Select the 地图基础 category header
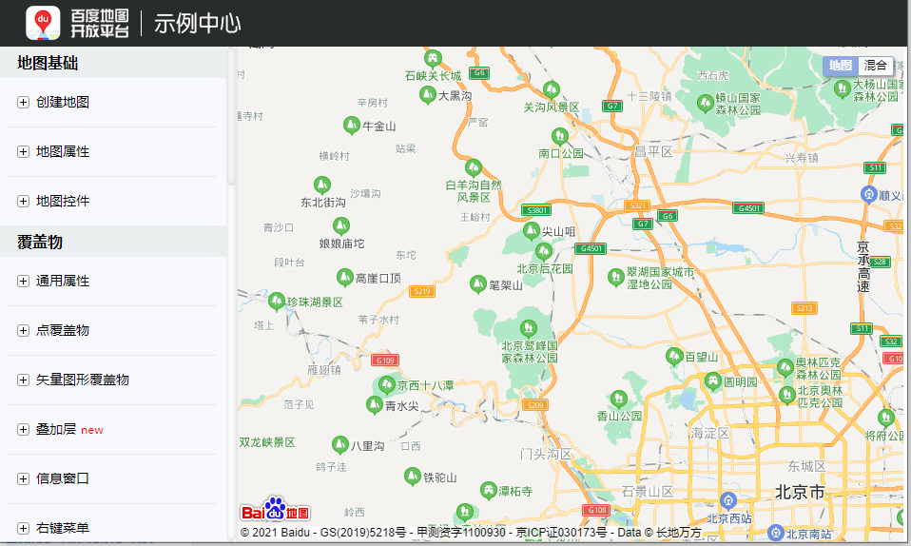Screen dimensions: 911x546 (x=113, y=63)
